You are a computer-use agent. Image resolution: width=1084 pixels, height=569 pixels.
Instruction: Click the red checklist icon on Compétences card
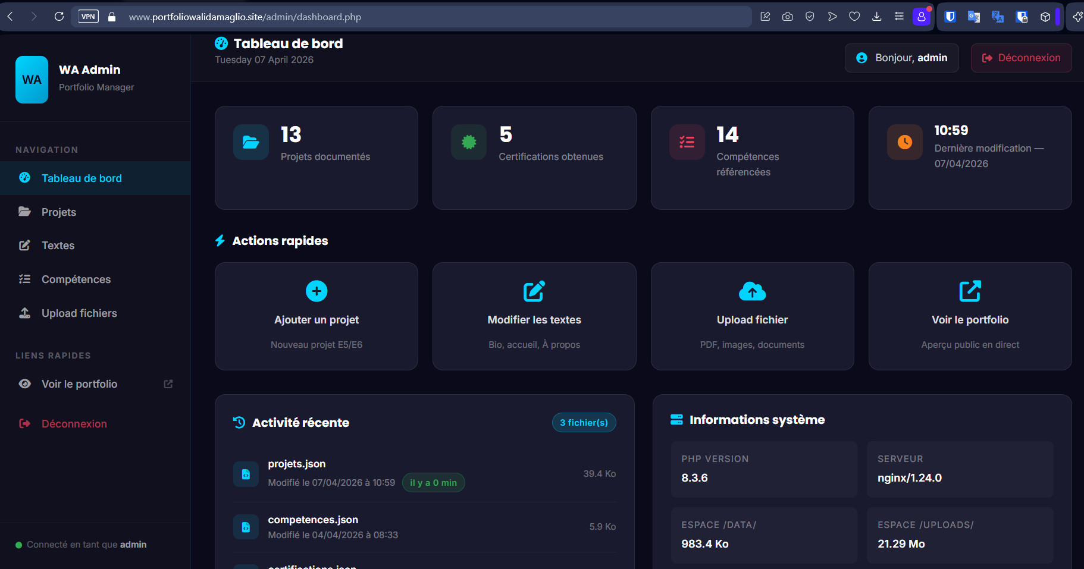point(687,142)
